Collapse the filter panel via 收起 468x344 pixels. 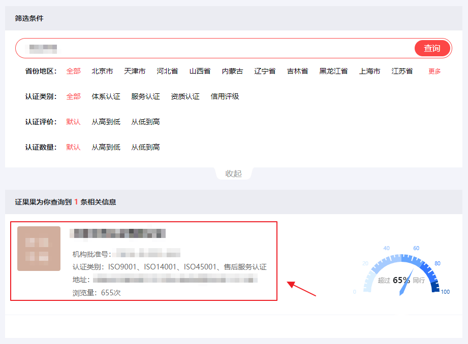[x=234, y=173]
